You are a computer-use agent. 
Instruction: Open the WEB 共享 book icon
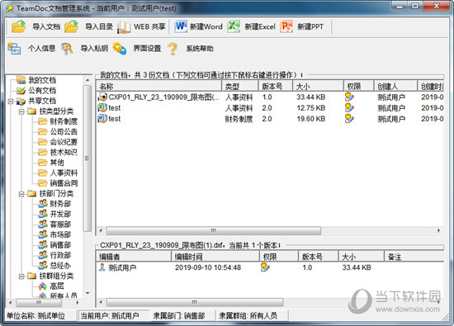pos(124,27)
